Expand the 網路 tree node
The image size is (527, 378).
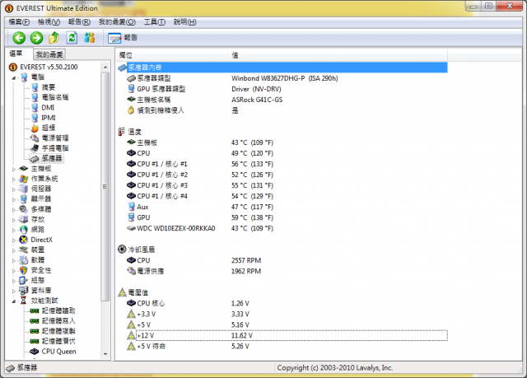(x=14, y=230)
